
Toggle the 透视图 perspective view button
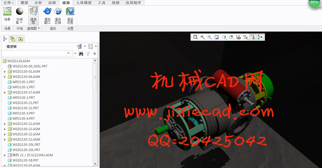coord(33,16)
